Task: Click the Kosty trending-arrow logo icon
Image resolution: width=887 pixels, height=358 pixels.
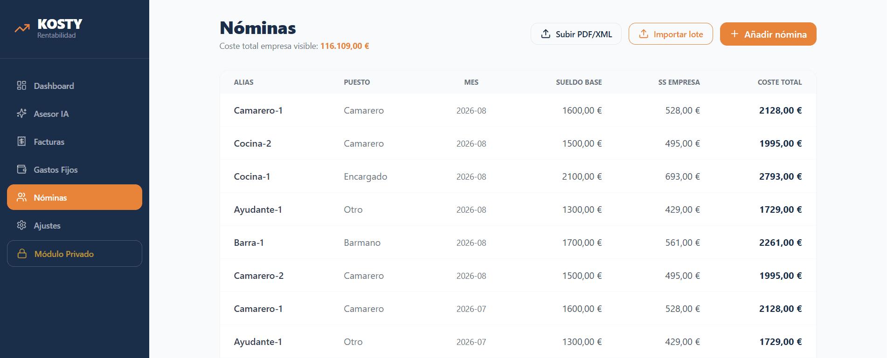Action: [22, 29]
